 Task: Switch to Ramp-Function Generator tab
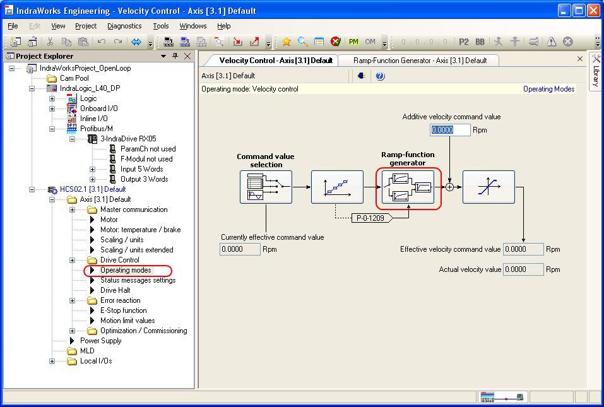(420, 61)
